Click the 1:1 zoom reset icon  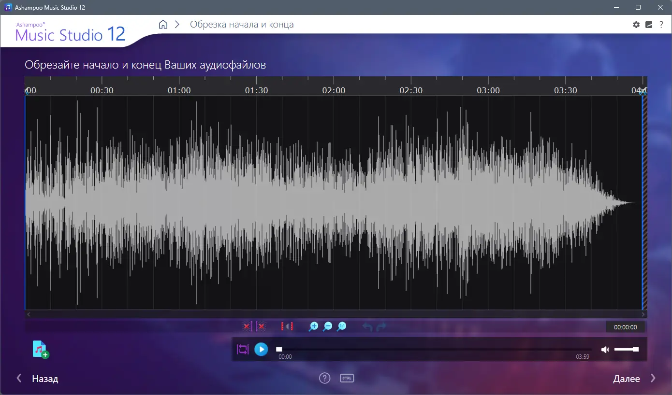point(341,326)
